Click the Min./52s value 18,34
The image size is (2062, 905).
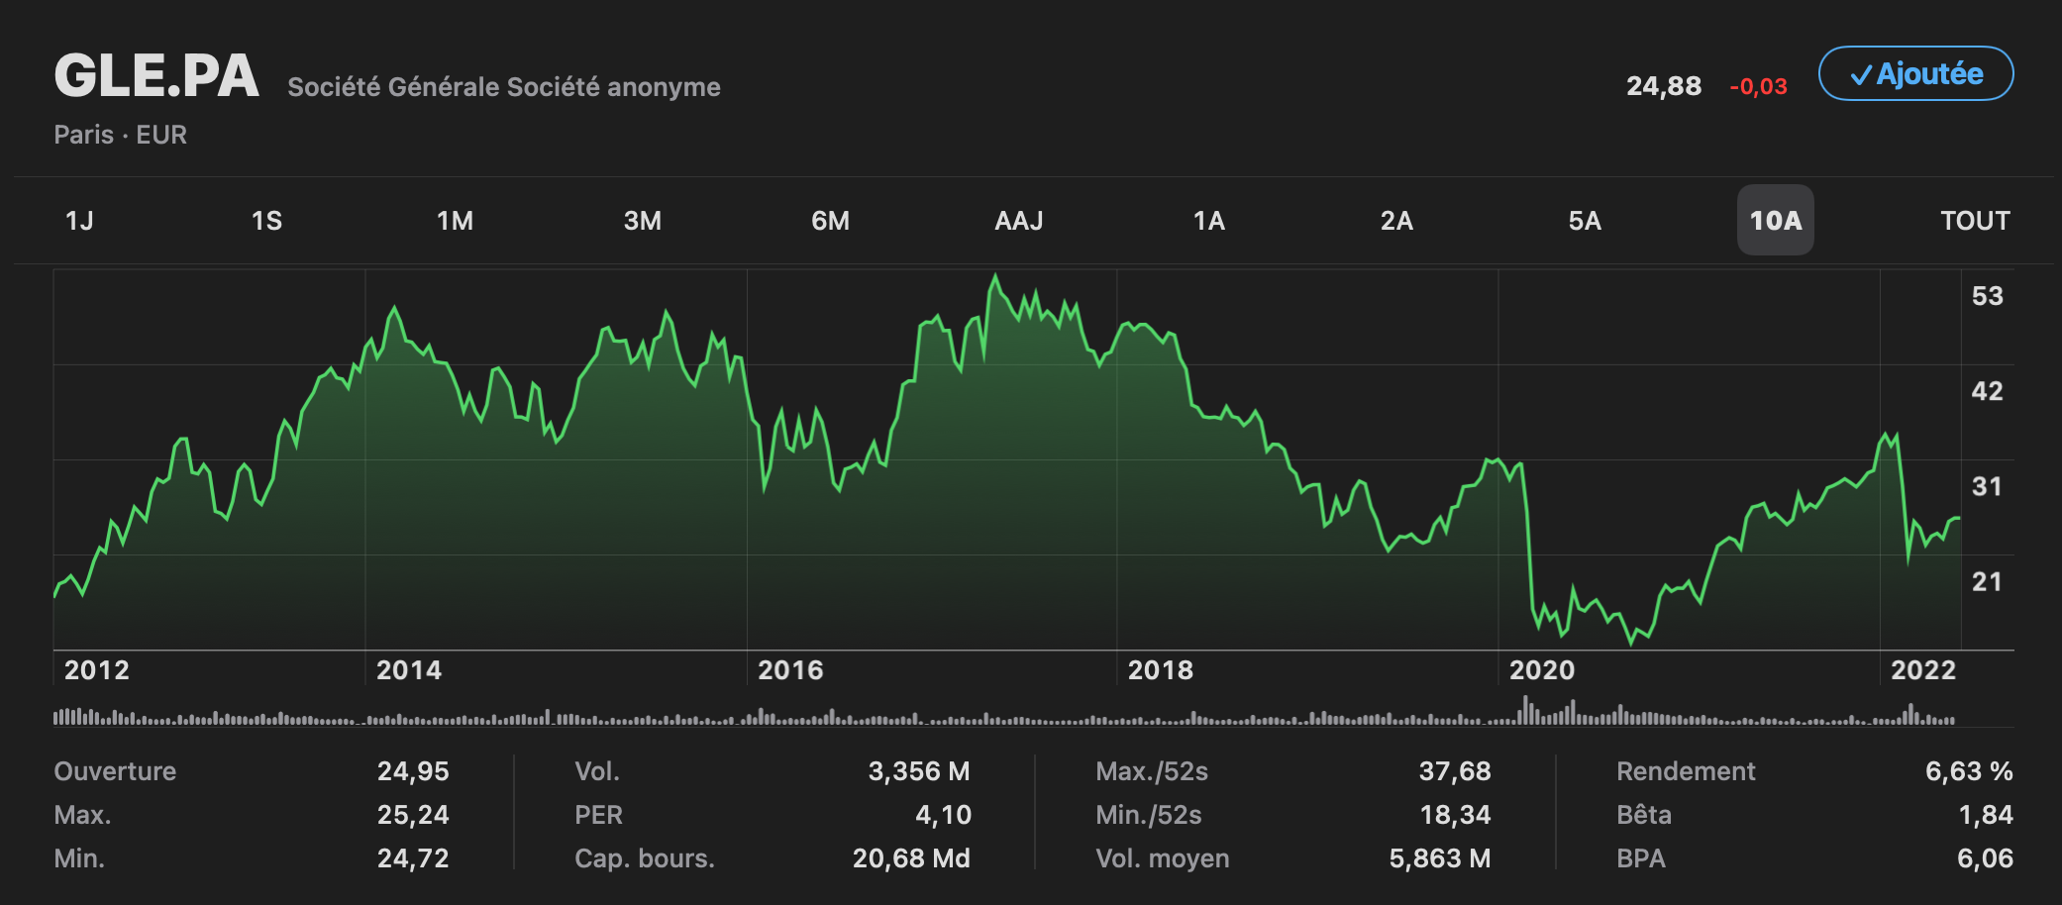1455,815
